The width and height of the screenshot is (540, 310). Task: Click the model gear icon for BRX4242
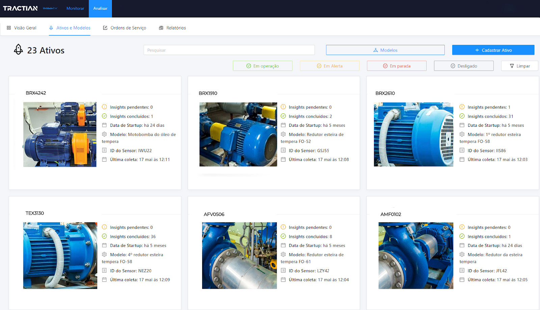point(104,134)
